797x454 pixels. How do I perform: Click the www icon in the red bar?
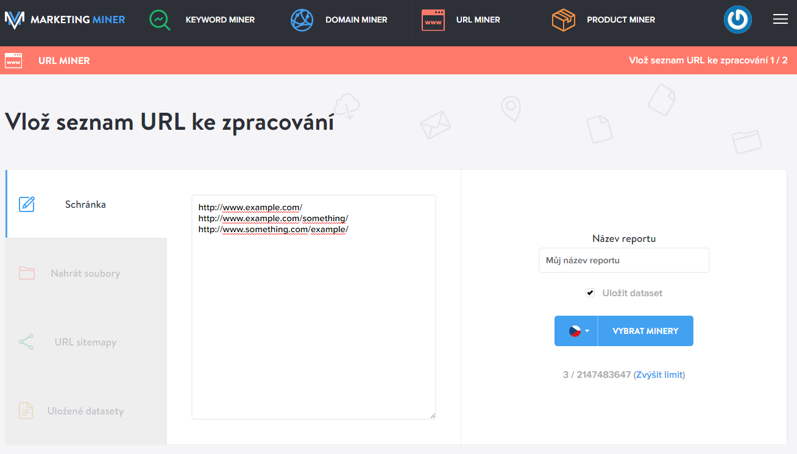13,60
